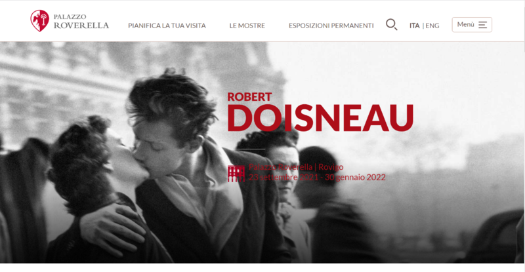Open Le Mostre menu item
Image resolution: width=525 pixels, height=272 pixels.
247,26
